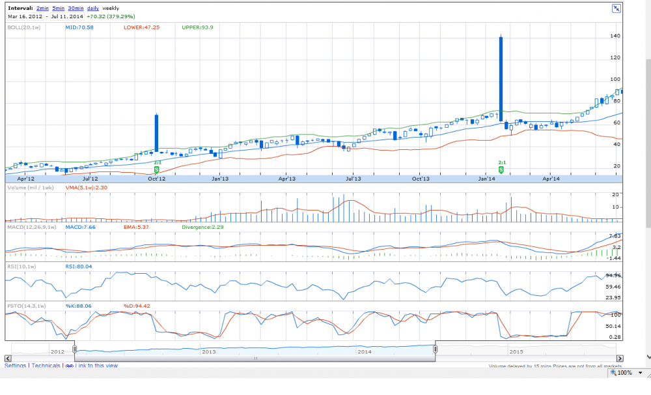The width and height of the screenshot is (651, 395).
Task: Click the left arrow of the timeline scrollbar
Action: pos(8,358)
